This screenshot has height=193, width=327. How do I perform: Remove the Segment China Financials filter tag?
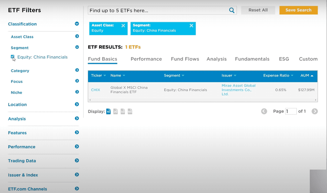[x=191, y=26]
